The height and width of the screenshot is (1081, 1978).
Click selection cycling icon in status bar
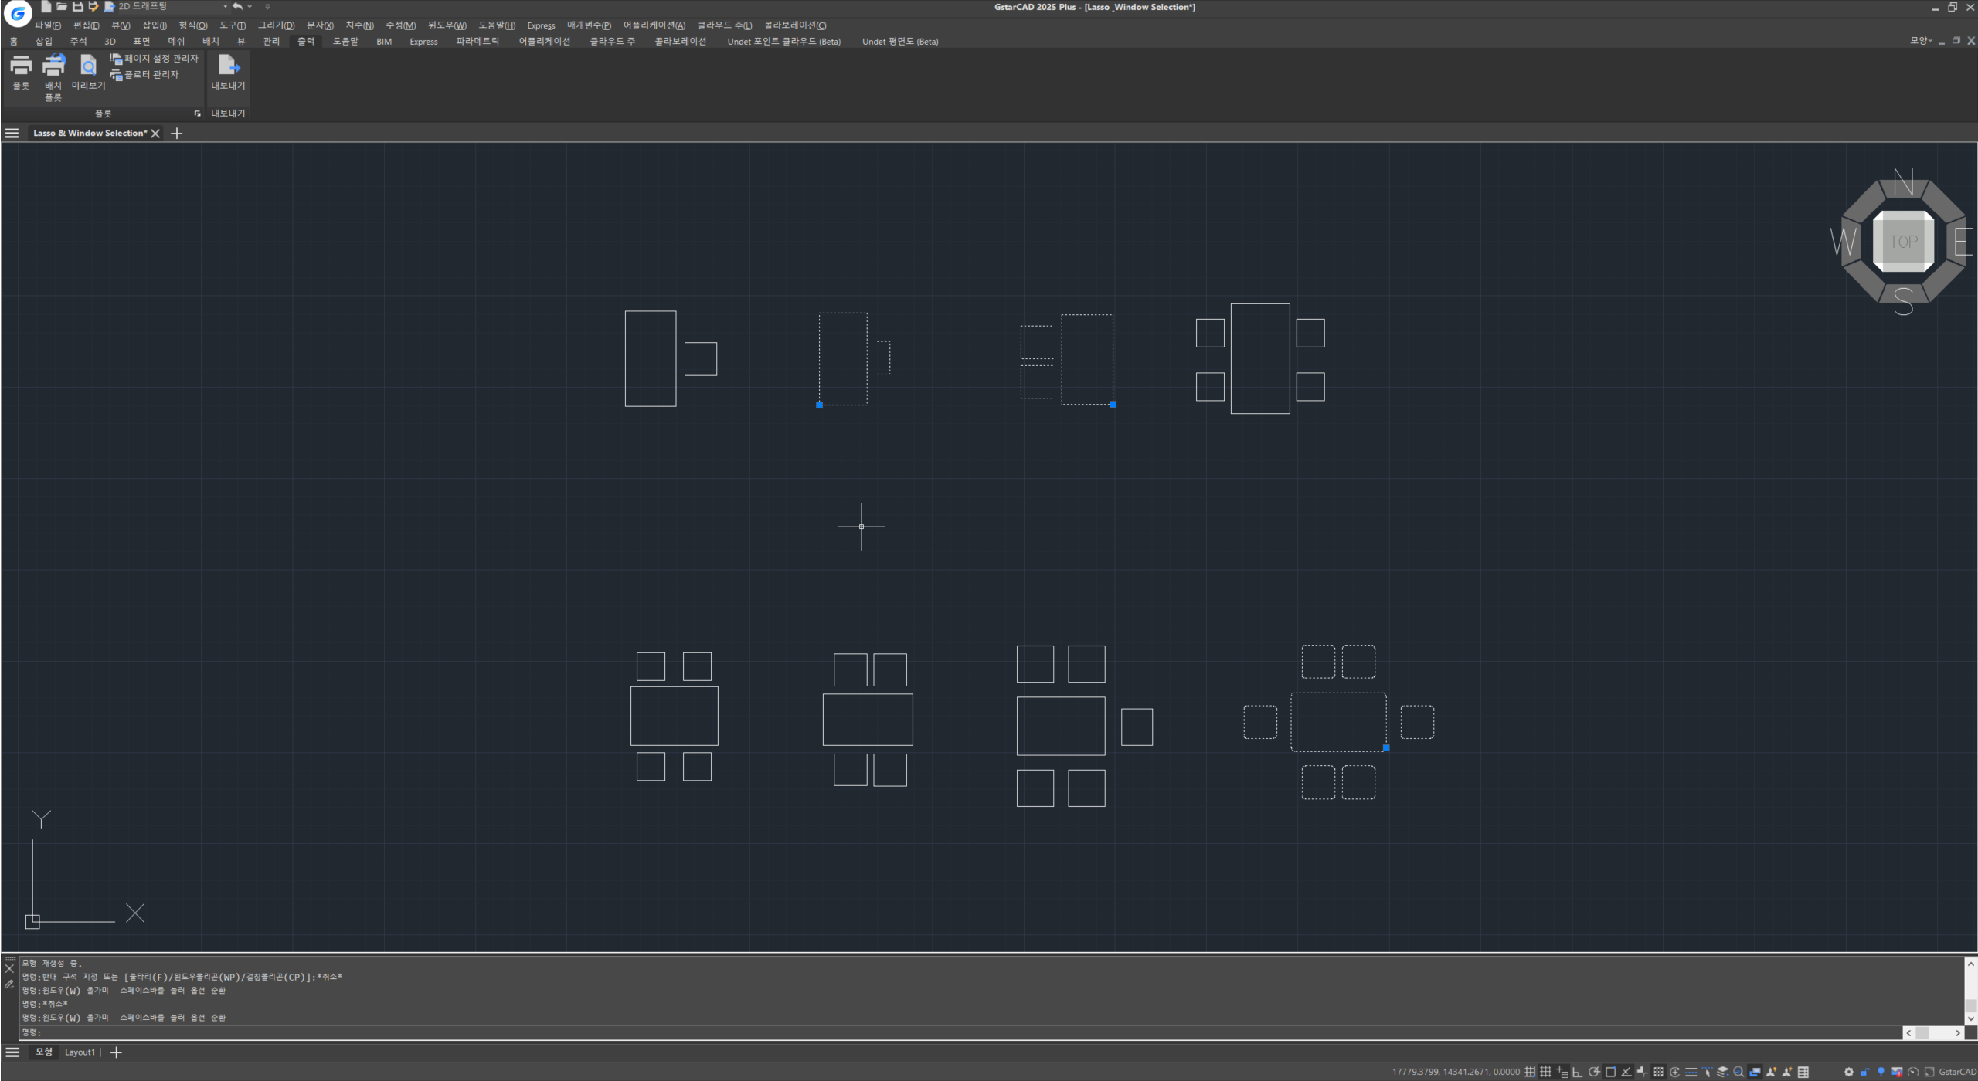coord(1707,1072)
